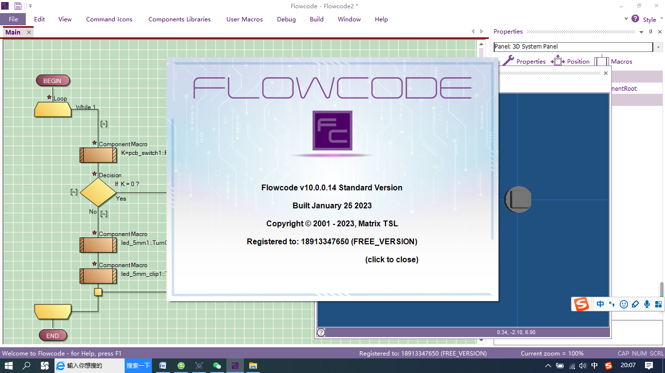This screenshot has height=373, width=665.
Task: Toggle the No branch collapse marker
Action: tap(104, 214)
